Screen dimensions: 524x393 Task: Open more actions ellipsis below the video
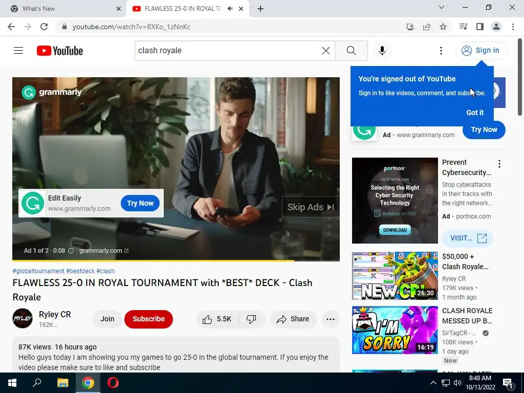coord(331,319)
